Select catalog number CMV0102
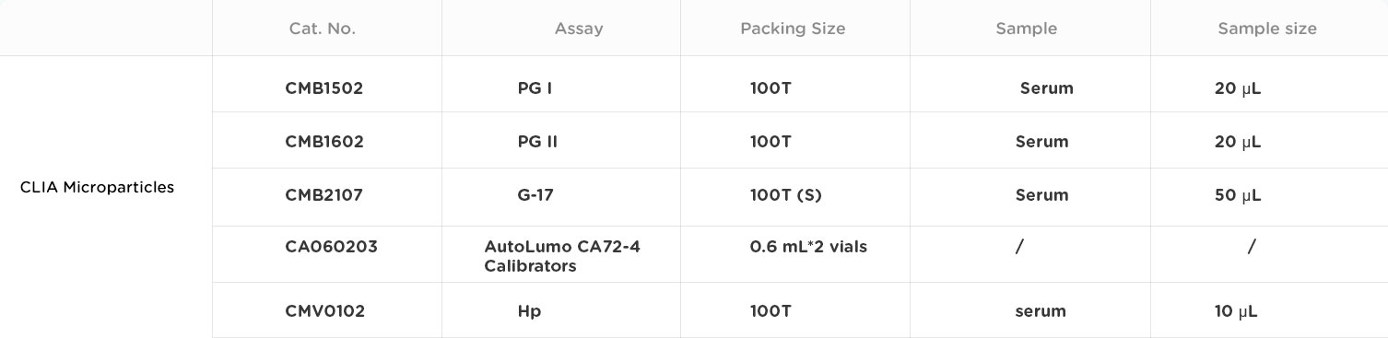 click(x=325, y=311)
